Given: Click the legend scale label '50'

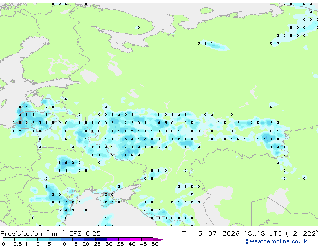Looking at the screenshot, I should [155, 244].
